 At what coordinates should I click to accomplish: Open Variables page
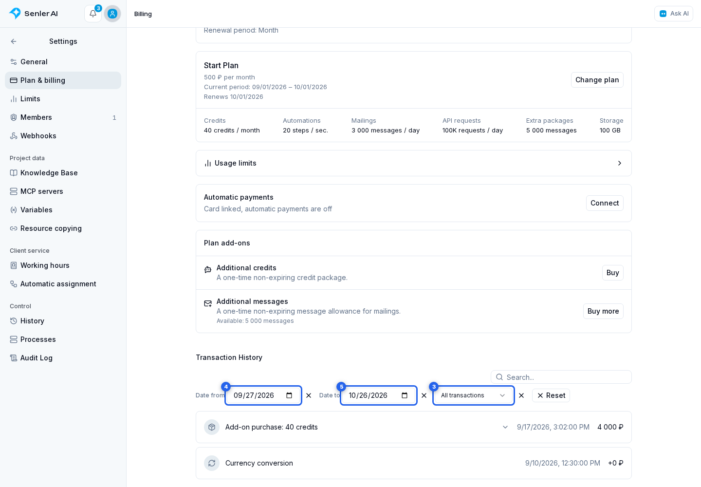click(x=63, y=210)
